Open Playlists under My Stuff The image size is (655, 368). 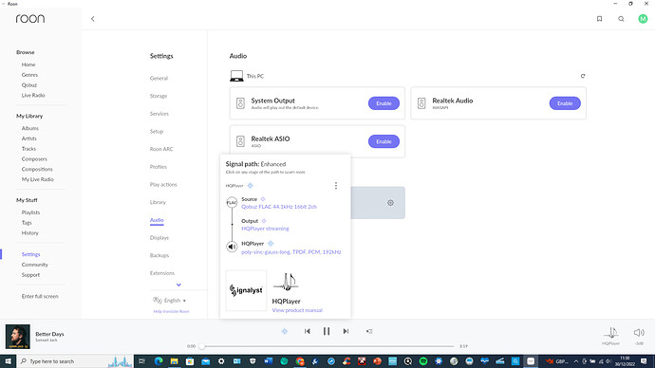click(31, 212)
